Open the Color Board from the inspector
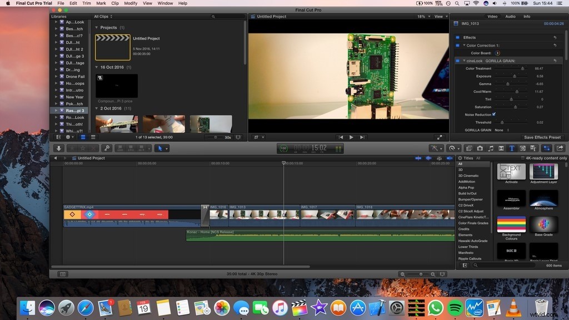The height and width of the screenshot is (320, 569). pyautogui.click(x=498, y=53)
